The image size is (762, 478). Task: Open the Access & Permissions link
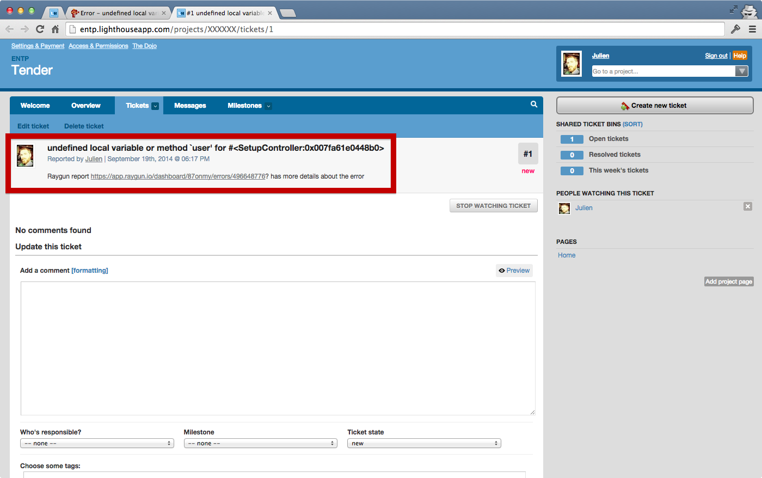click(99, 46)
